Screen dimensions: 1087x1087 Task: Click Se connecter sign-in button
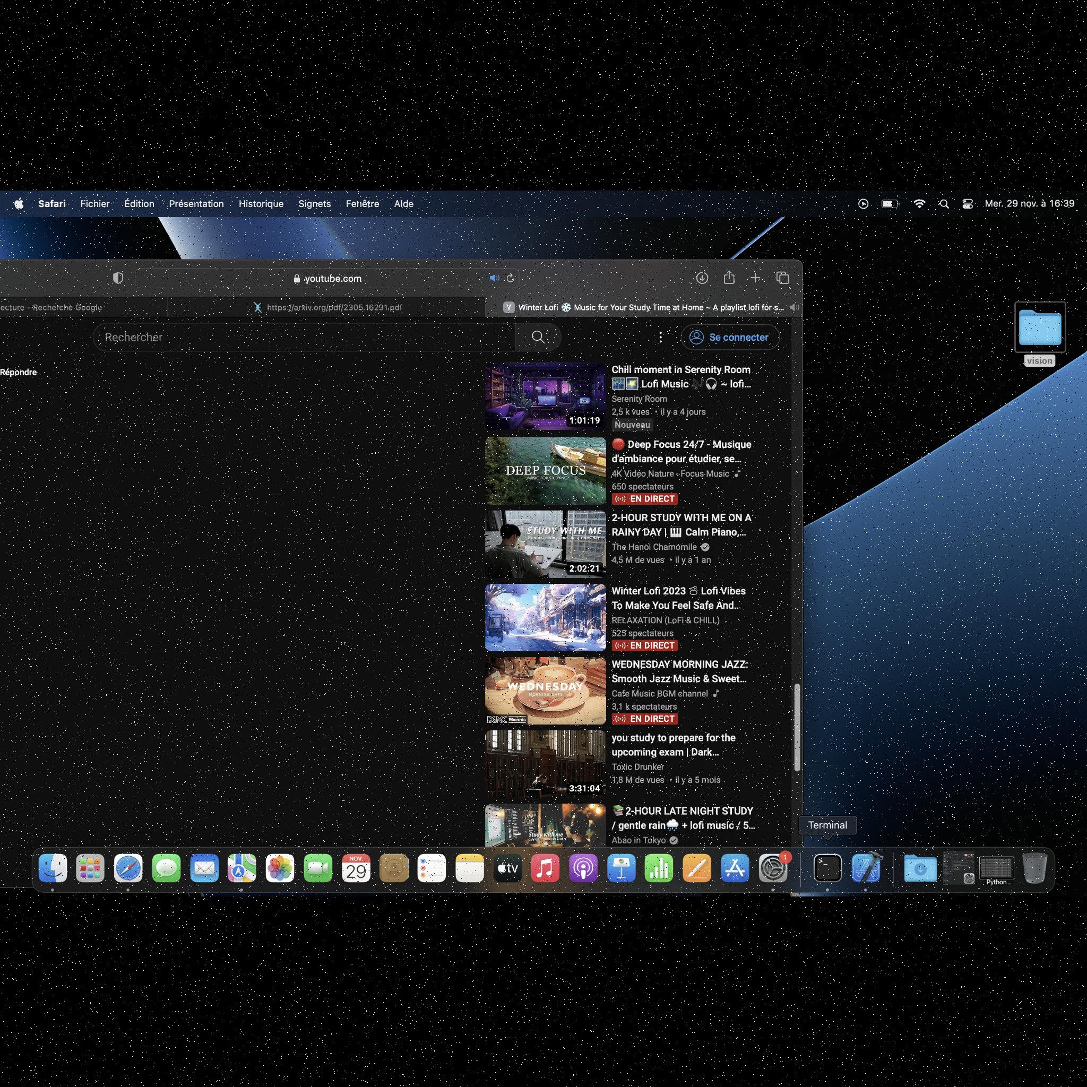[729, 337]
